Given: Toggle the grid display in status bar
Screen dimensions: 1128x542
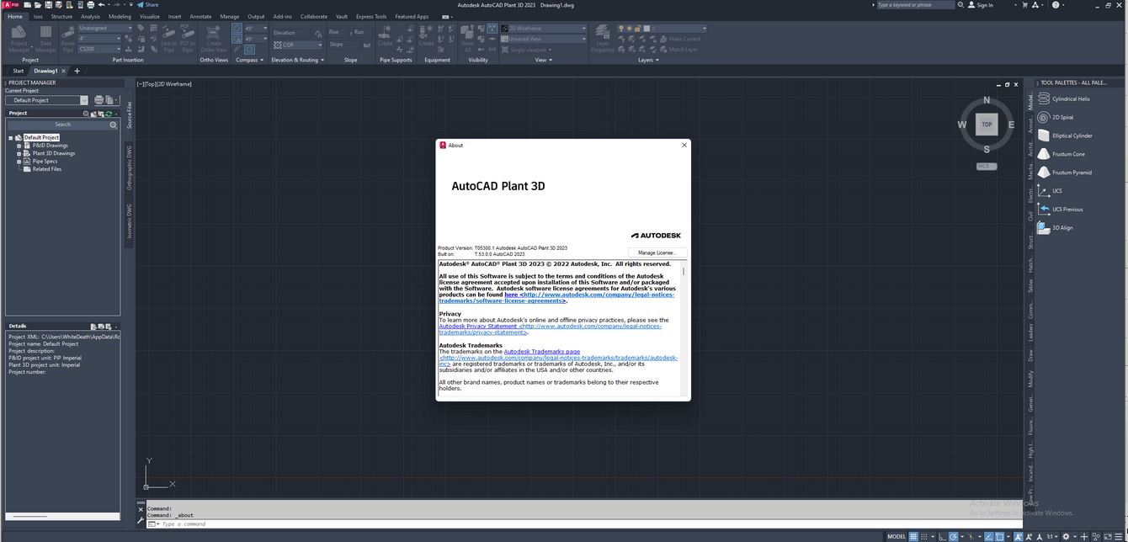Looking at the screenshot, I should (913, 536).
